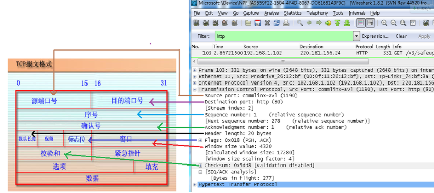
Task: Zoom out on packet text
Action: (394, 23)
